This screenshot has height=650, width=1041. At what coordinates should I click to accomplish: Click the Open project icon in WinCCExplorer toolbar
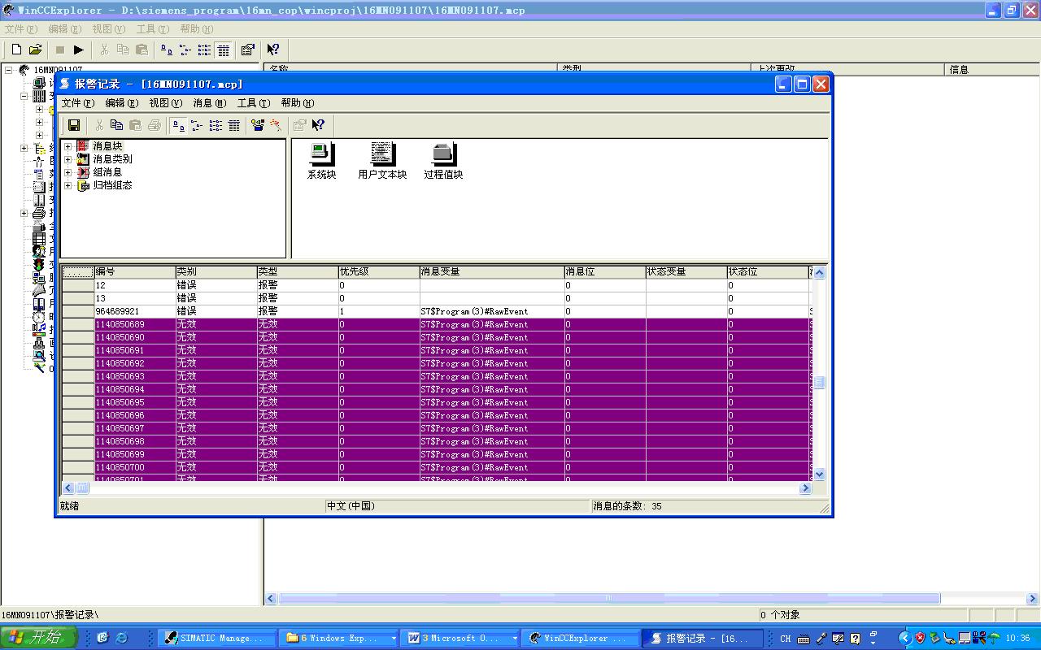[x=35, y=50]
